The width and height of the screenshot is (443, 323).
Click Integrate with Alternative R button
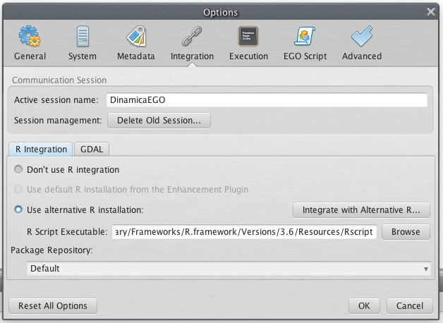click(361, 209)
